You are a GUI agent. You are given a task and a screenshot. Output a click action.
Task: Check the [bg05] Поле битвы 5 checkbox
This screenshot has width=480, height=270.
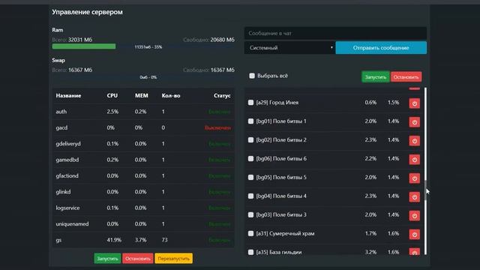pos(250,177)
